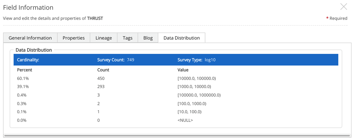Click the Count column header
Screen dimensions: 355x140
[103, 70]
